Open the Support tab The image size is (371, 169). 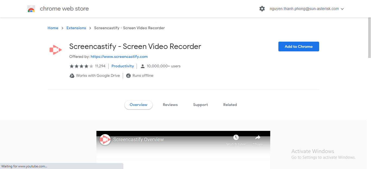coord(200,105)
